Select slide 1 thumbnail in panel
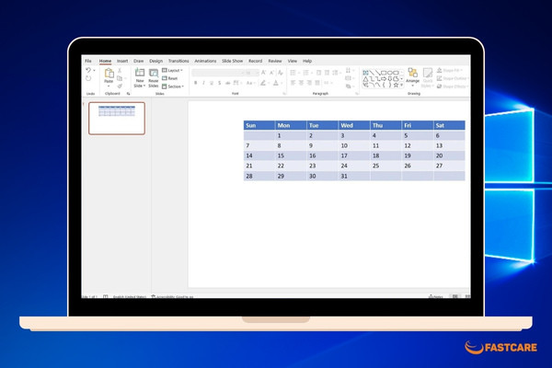 tap(117, 119)
